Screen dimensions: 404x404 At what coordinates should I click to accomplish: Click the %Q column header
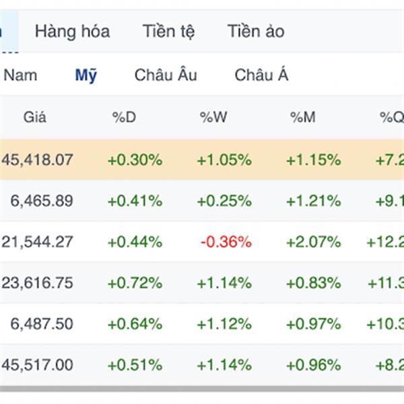click(392, 117)
